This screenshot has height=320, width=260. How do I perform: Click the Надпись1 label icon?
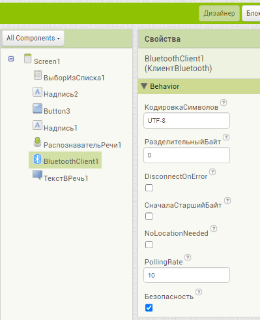click(37, 125)
